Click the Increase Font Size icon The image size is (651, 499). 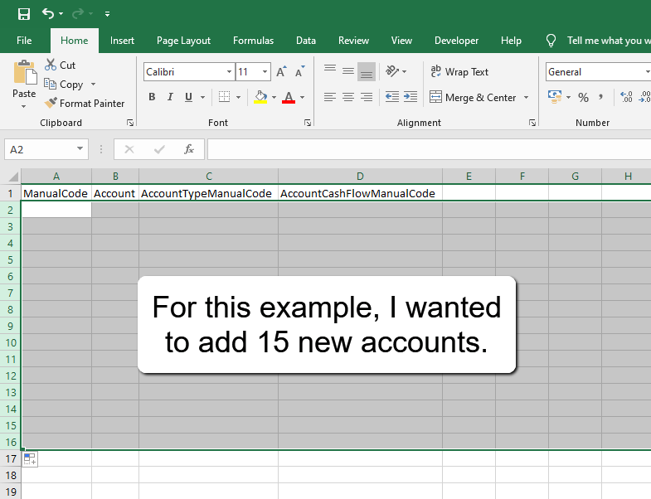[281, 72]
